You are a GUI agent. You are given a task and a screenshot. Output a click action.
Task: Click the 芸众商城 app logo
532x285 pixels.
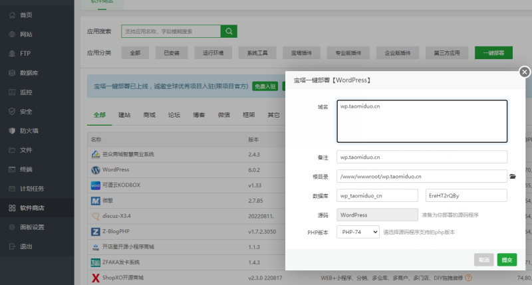96,155
